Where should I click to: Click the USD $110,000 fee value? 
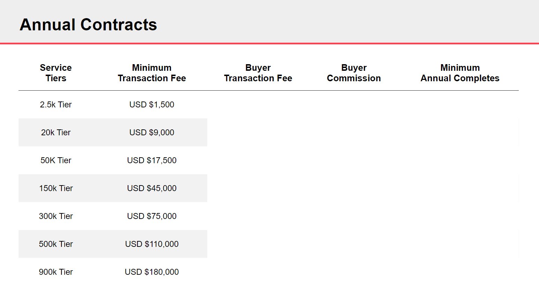pos(152,244)
